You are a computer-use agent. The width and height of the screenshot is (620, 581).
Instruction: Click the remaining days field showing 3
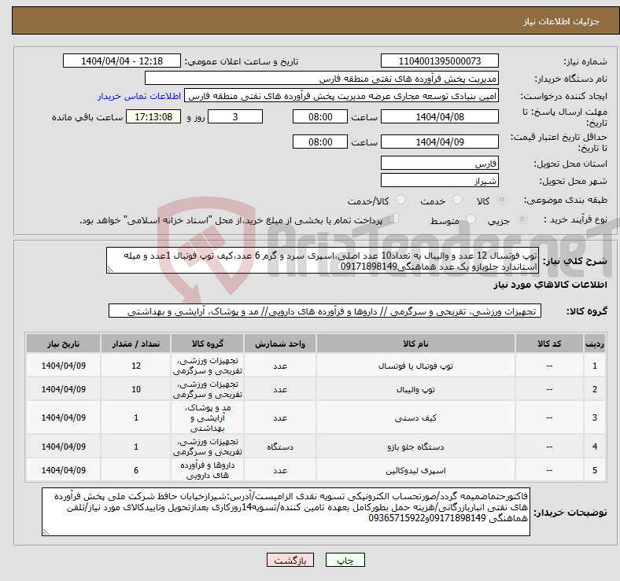point(235,116)
